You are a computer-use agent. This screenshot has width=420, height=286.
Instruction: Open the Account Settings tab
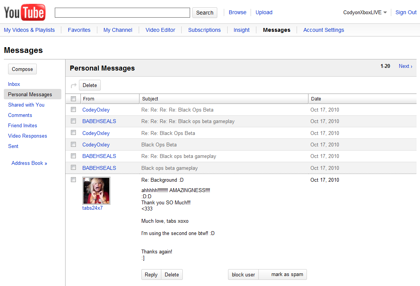tap(323, 30)
